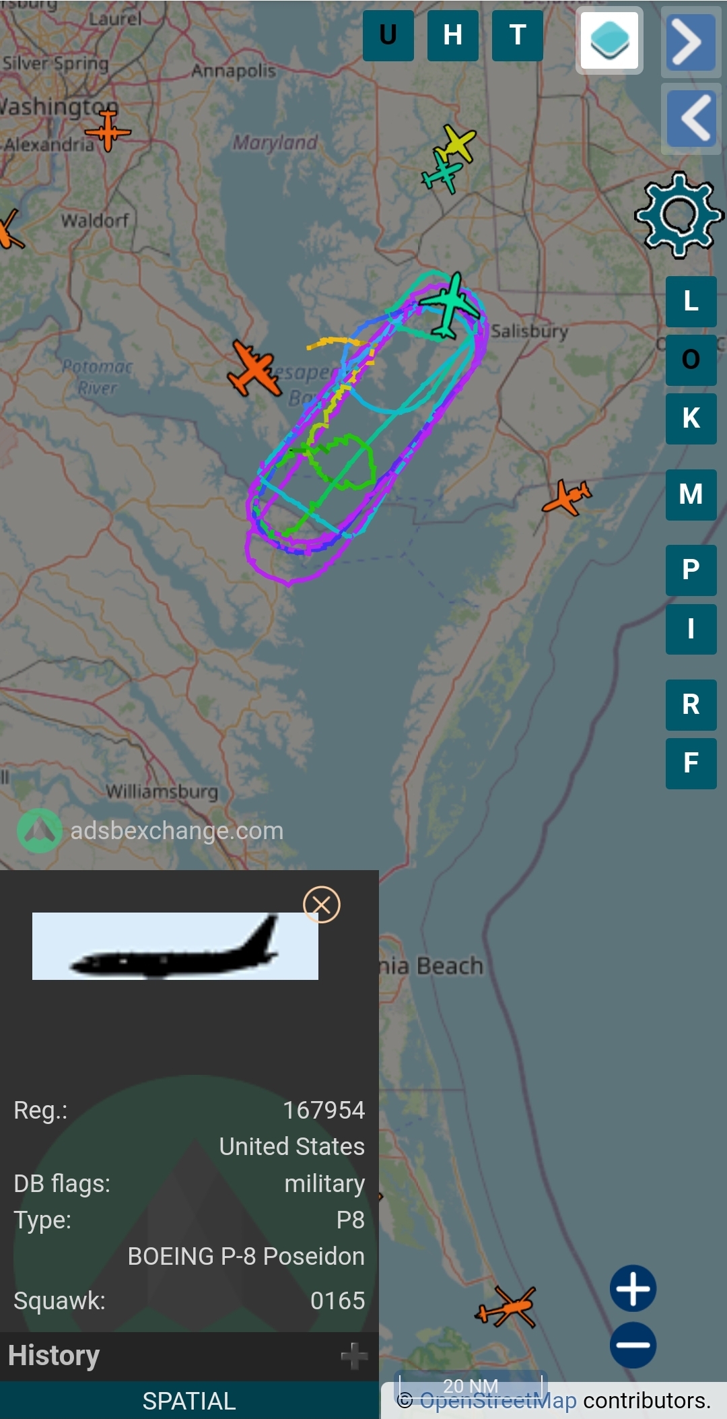Viewport: 727px width, 1419px height.
Task: Open the OpenStreetMap attribution link
Action: click(498, 1401)
